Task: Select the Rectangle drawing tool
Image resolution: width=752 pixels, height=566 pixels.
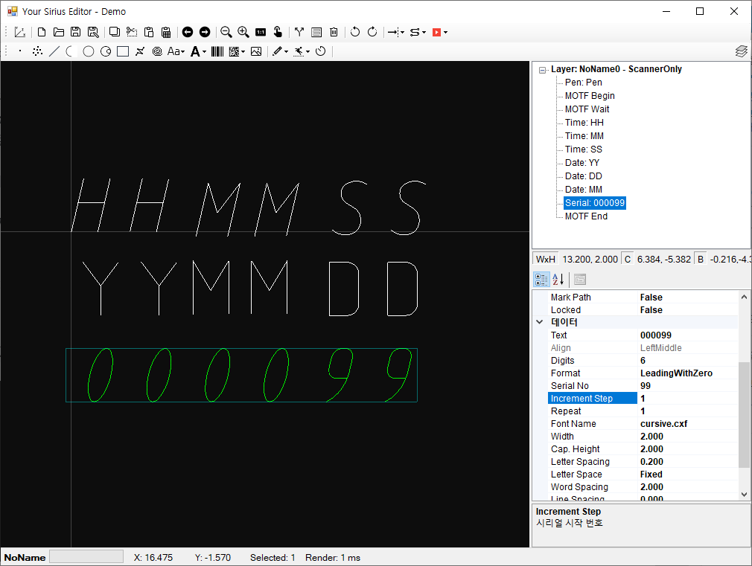Action: [123, 51]
